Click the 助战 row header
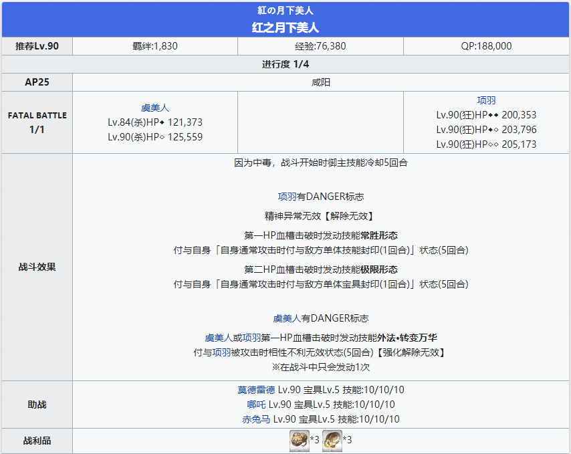 point(37,405)
